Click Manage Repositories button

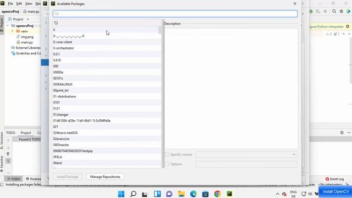[x=105, y=177]
